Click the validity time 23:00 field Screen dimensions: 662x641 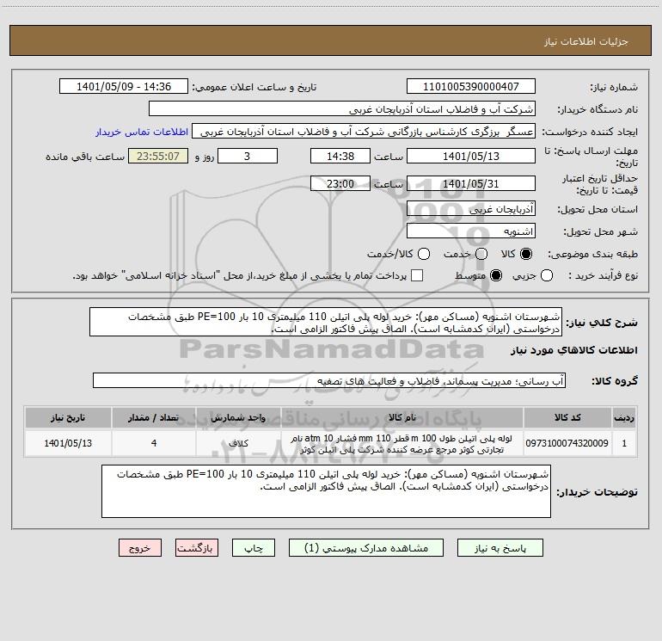340,184
